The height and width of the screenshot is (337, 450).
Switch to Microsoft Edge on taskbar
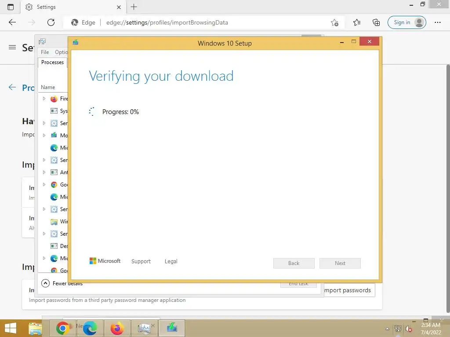90,328
